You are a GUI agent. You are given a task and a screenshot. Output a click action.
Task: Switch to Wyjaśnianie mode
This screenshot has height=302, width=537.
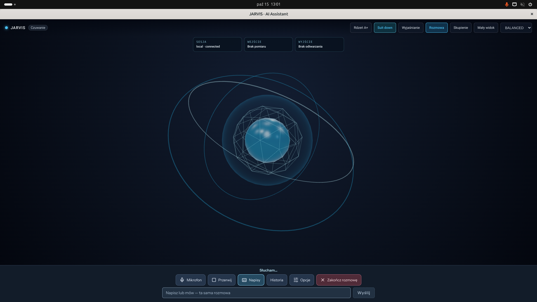click(x=411, y=28)
